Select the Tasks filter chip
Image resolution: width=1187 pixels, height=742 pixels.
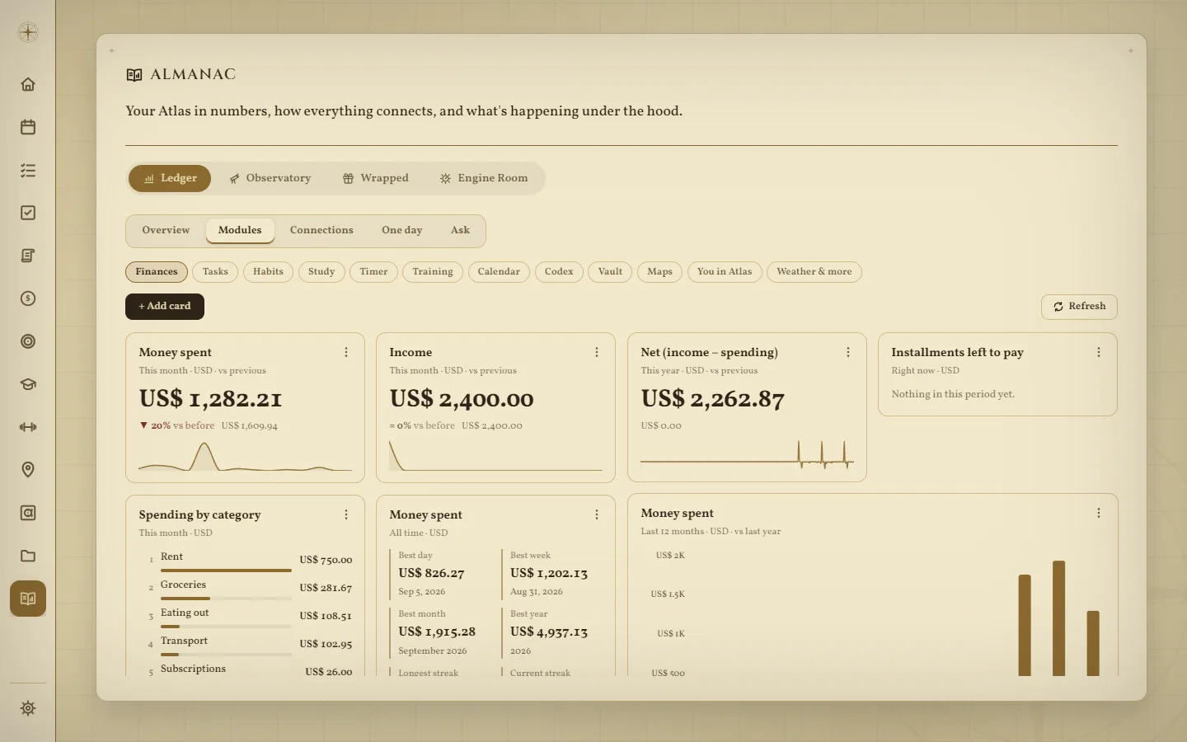point(215,272)
